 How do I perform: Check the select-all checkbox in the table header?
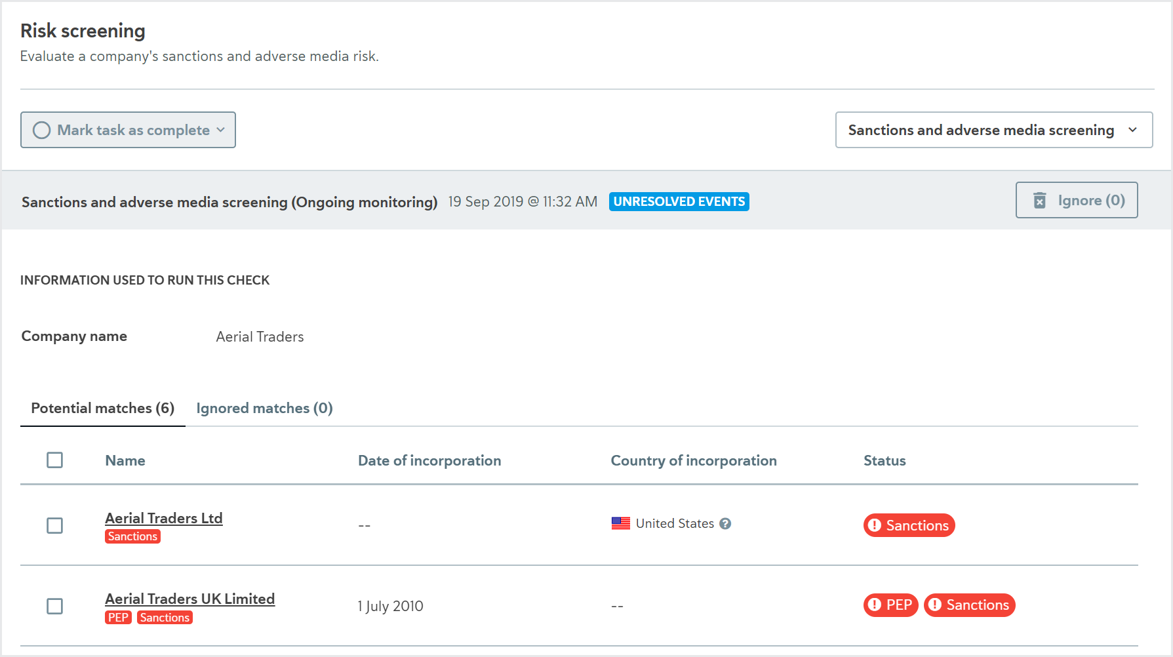pyautogui.click(x=55, y=460)
